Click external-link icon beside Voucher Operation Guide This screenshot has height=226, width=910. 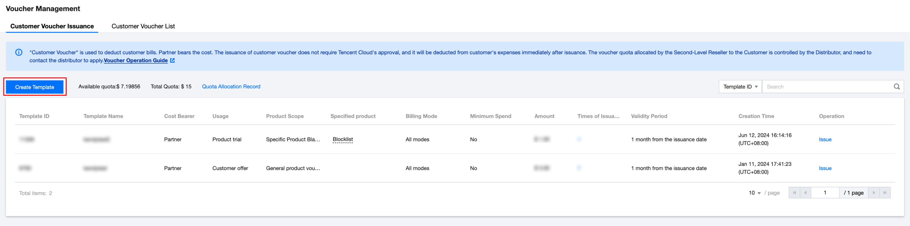pyautogui.click(x=172, y=61)
